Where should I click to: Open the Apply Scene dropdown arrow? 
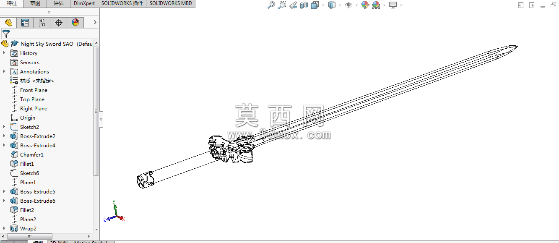pyautogui.click(x=384, y=5)
